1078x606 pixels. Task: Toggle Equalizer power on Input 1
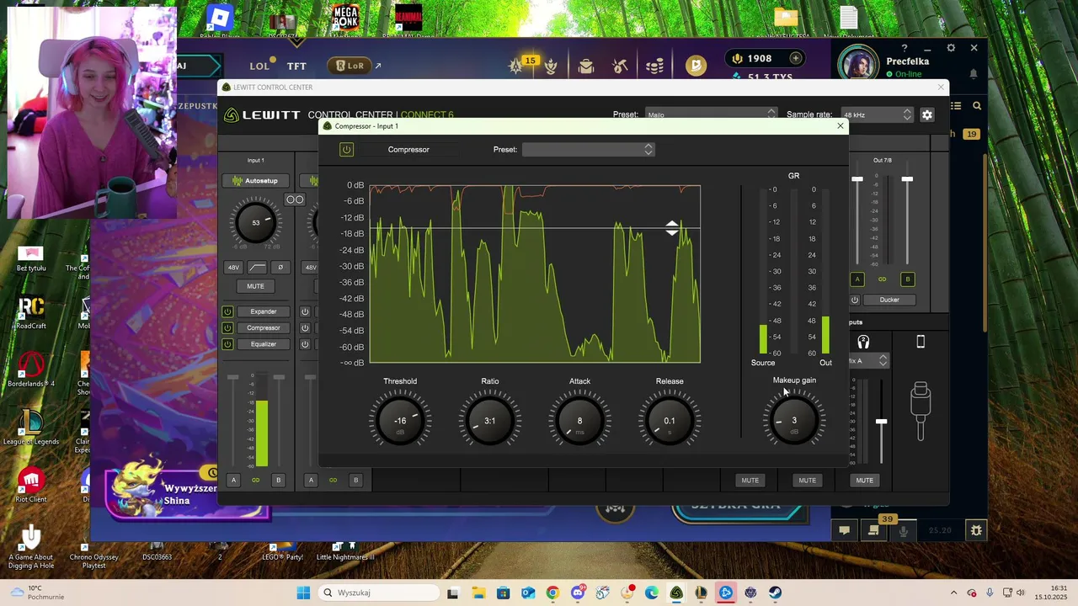click(227, 344)
